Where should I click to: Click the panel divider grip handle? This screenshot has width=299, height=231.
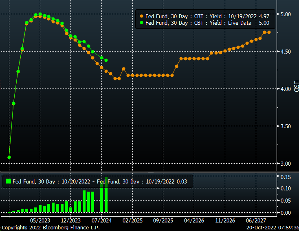coord(151,172)
